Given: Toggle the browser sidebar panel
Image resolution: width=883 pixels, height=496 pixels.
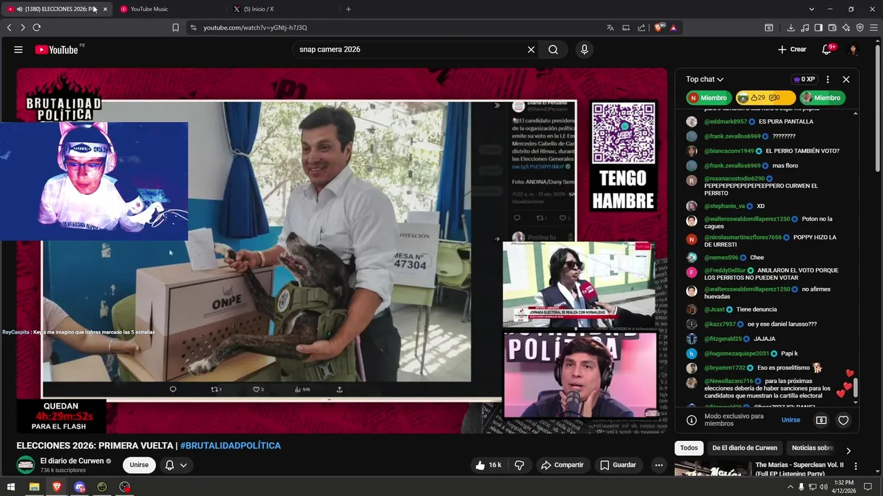Looking at the screenshot, I should (x=818, y=28).
